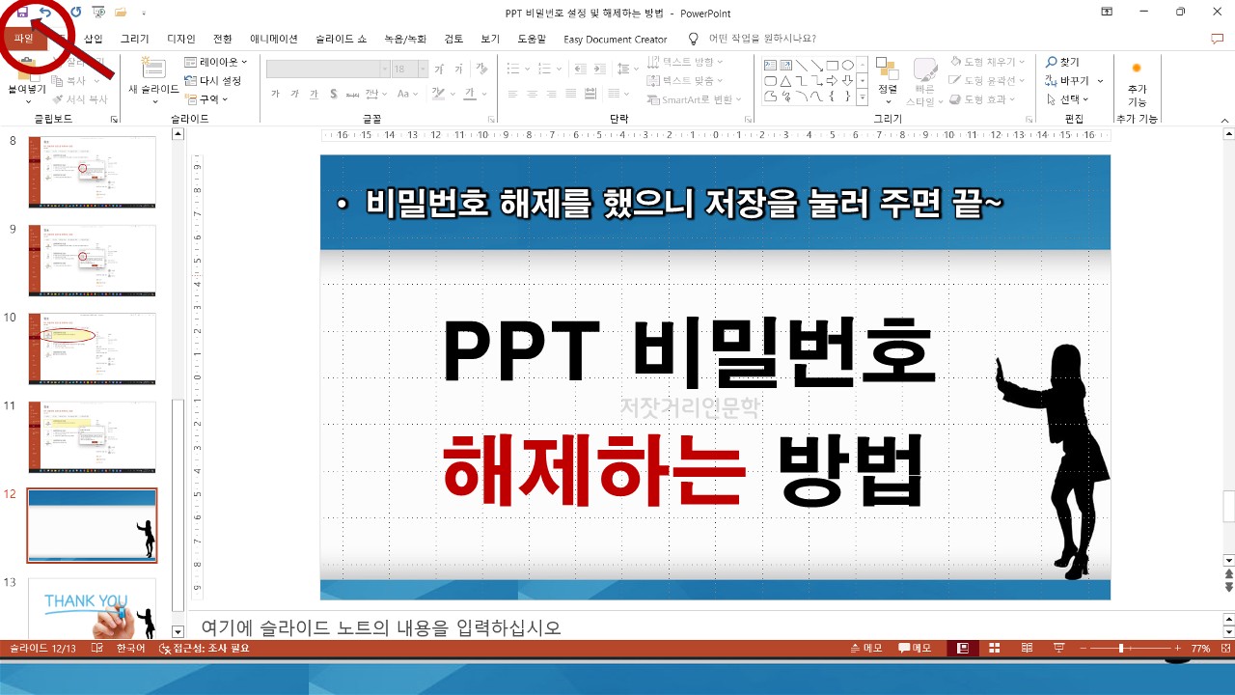Screen dimensions: 1235x695
Task: Click 바꾸기 replace button
Action: [x=1073, y=80]
